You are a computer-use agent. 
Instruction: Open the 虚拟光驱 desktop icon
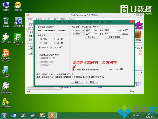pyautogui.click(x=18, y=6)
